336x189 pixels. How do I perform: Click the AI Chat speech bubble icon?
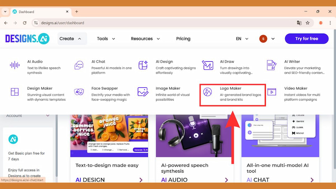click(x=79, y=65)
